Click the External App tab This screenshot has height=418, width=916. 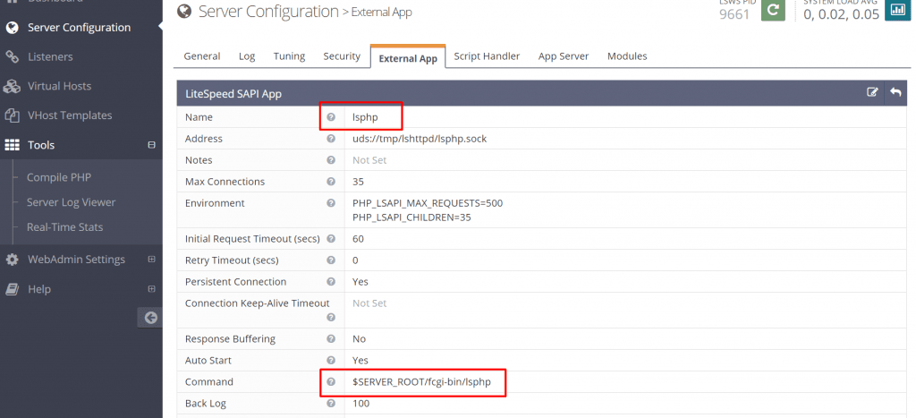(408, 56)
